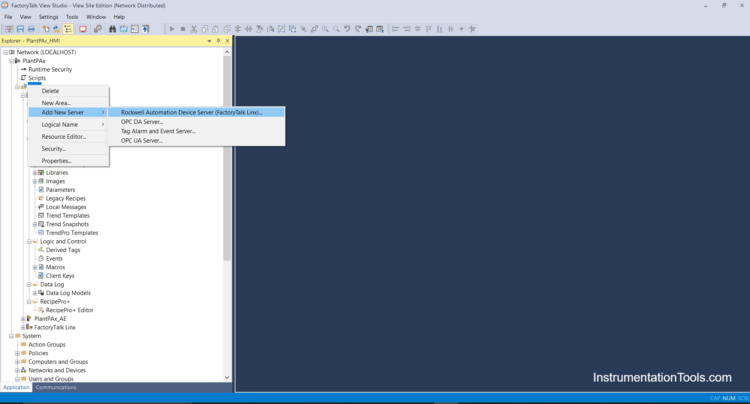Click the Align Left toolbar icon

pos(396,29)
